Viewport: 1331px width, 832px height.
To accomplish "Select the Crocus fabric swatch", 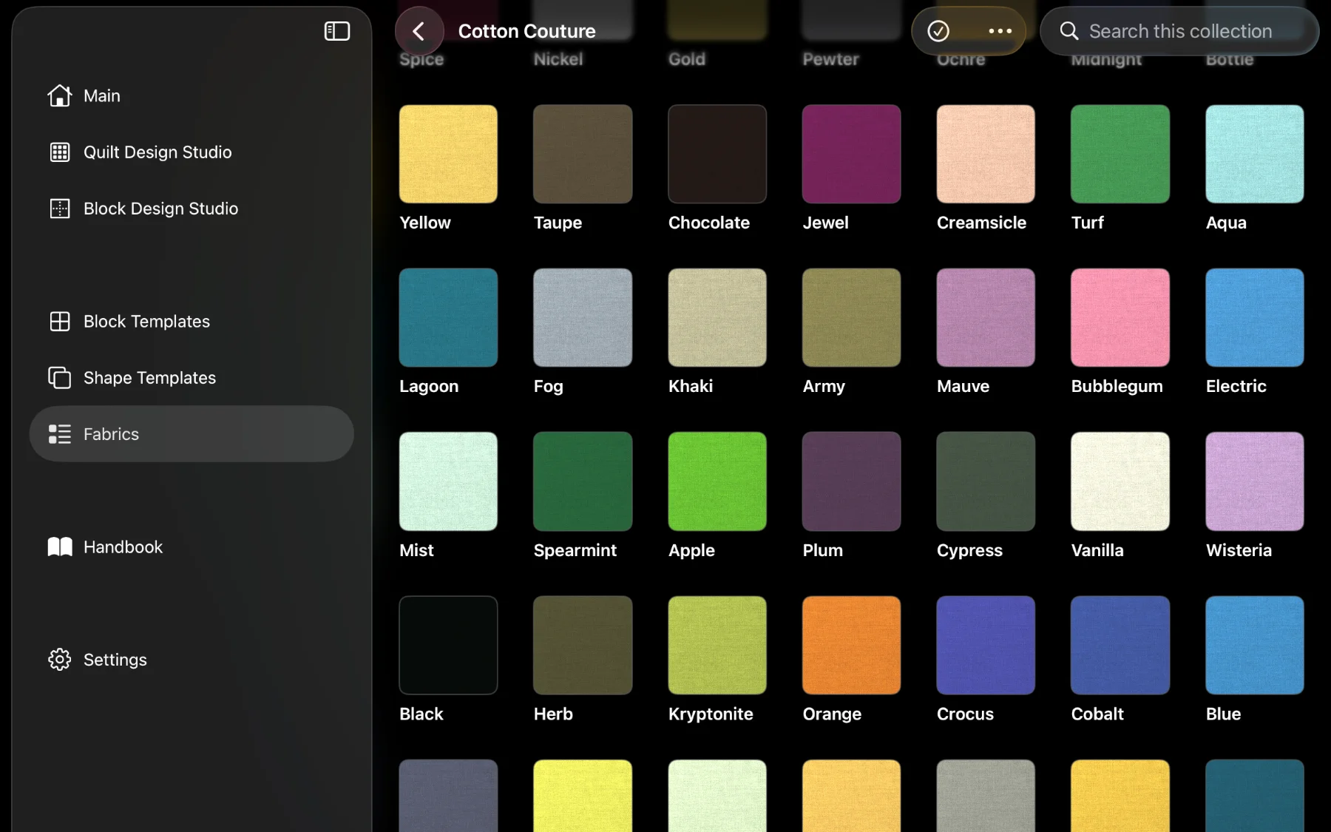I will click(986, 645).
